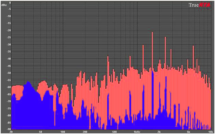Click the 500 Hz axis label
The image size is (215, 134).
115,132
